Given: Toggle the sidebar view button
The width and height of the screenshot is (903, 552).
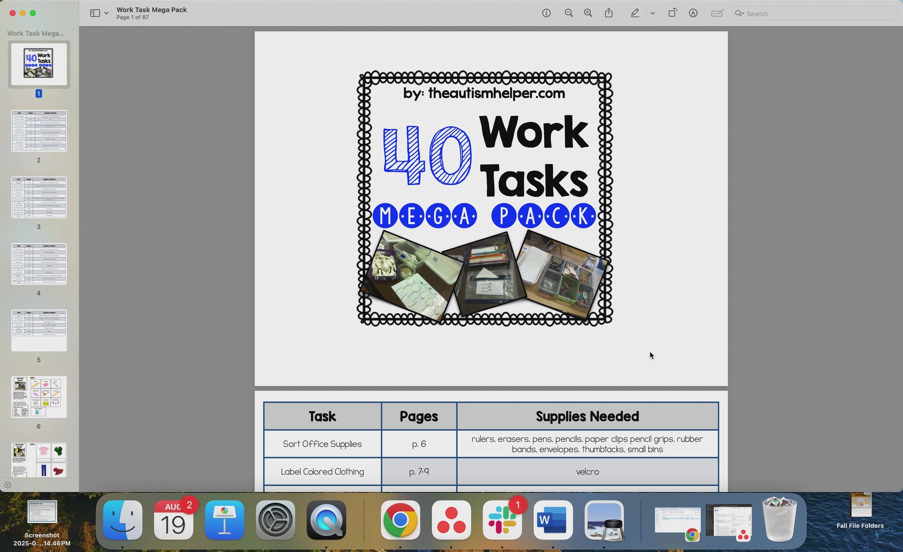Looking at the screenshot, I should (x=95, y=13).
